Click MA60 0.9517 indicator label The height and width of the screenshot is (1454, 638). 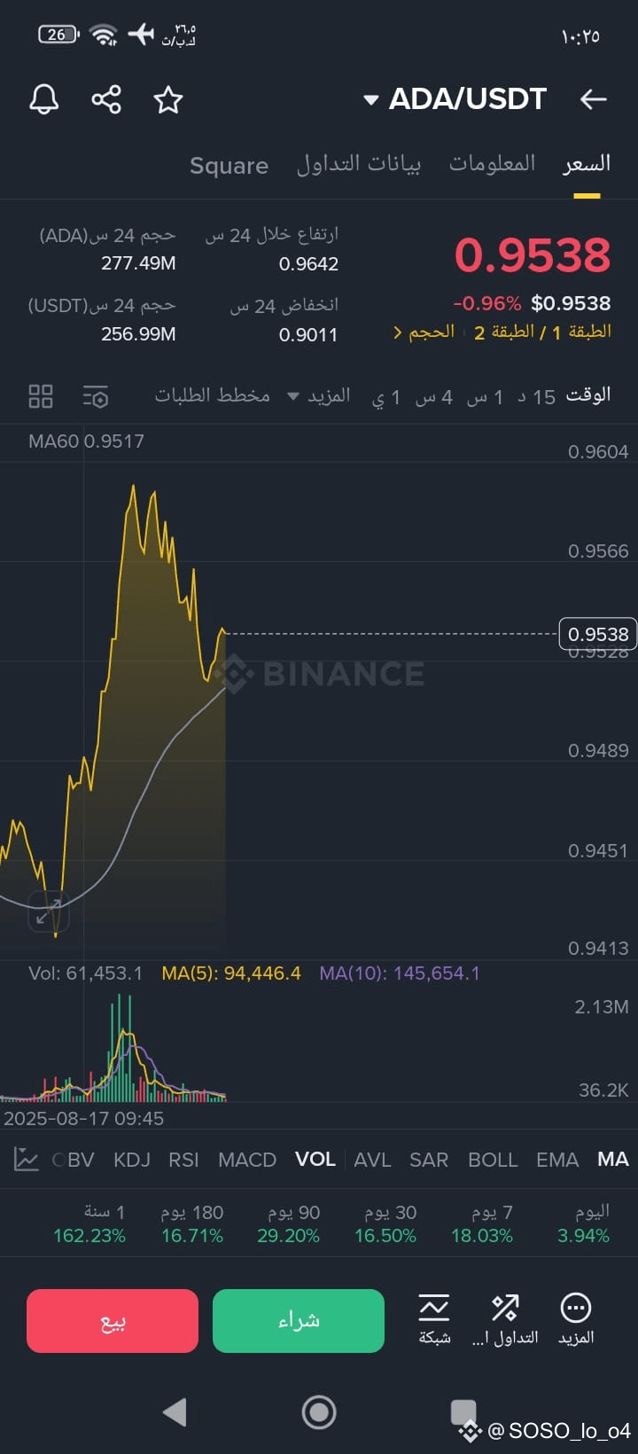coord(86,442)
